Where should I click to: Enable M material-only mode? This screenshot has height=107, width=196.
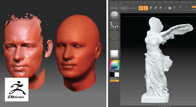186,7
